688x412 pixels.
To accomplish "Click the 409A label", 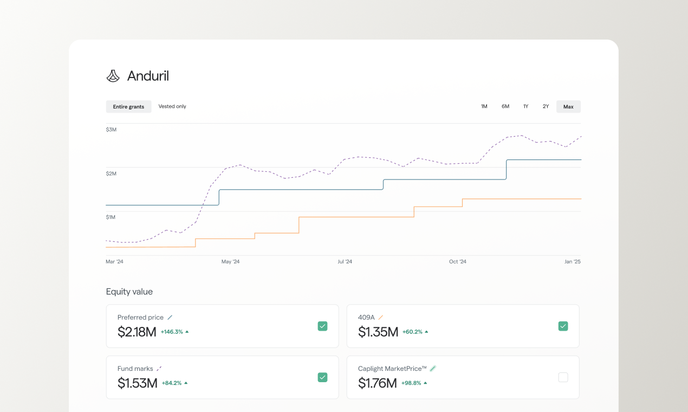I will [x=366, y=318].
